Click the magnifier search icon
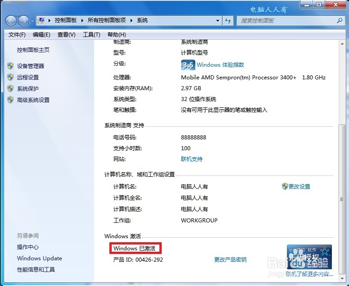This screenshot has width=349, height=286. tap(340, 21)
